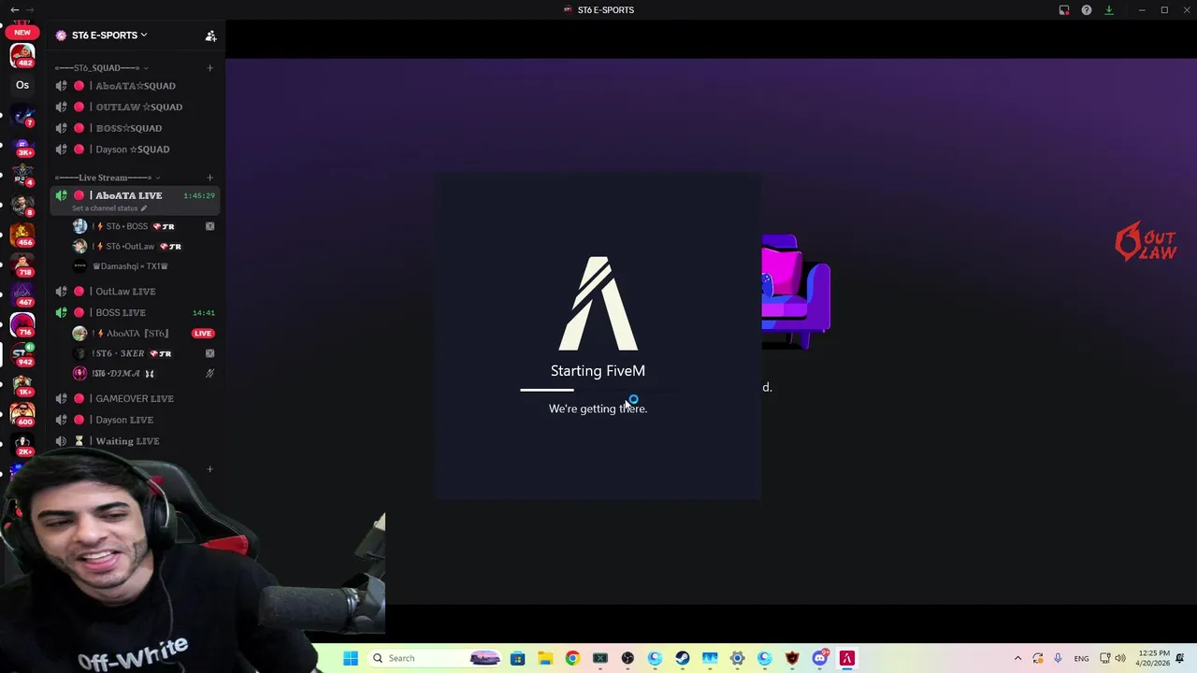
Task: Collapse the Live Stream channel category
Action: click(106, 178)
